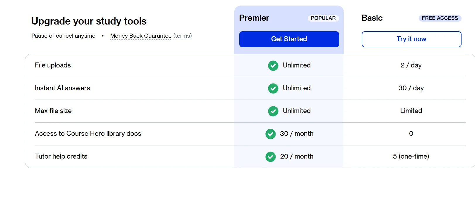Select the Premier plan heading
475x205 pixels.
254,18
